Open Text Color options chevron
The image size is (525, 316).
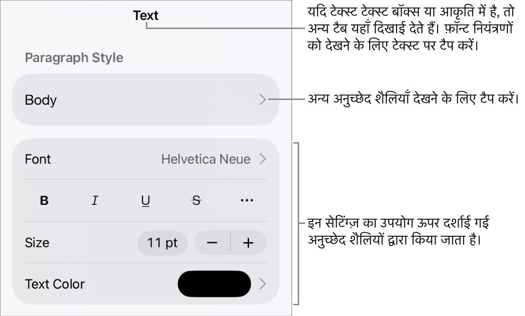point(263,284)
